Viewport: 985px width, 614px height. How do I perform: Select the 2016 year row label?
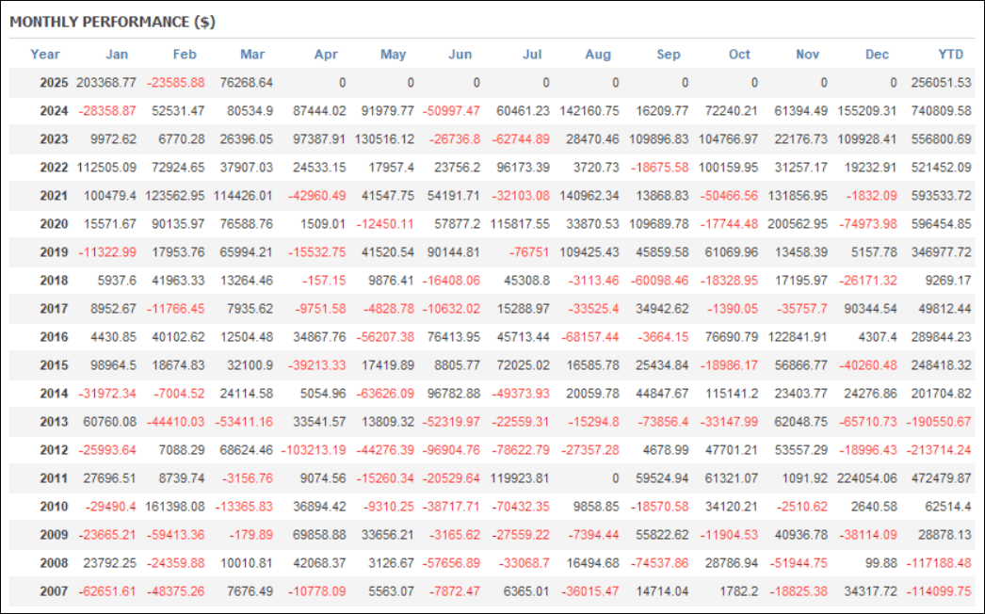54,337
